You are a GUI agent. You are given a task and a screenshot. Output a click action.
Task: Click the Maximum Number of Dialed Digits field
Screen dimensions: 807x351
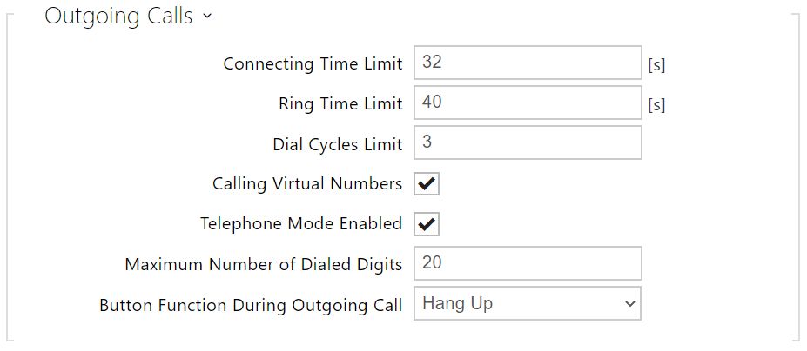tap(527, 263)
